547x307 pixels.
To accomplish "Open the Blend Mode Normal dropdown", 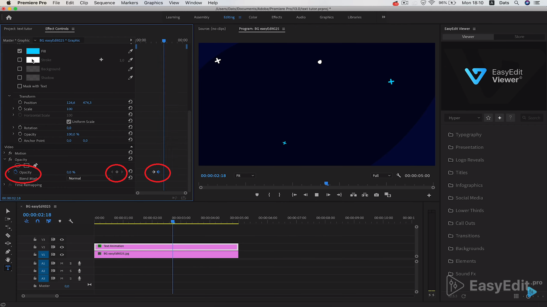I will pos(89,178).
